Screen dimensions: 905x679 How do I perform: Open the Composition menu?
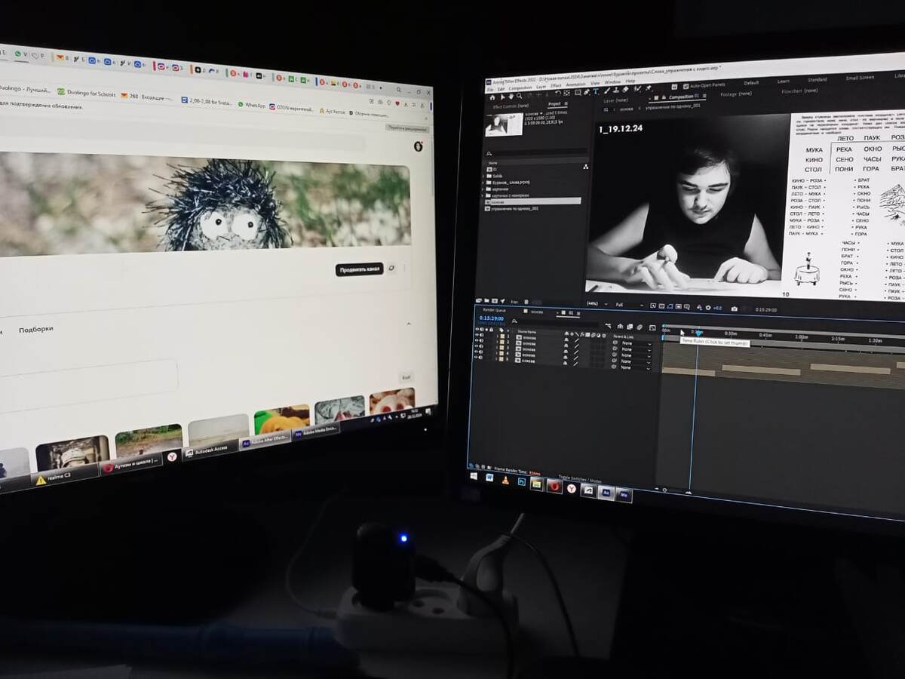pyautogui.click(x=520, y=88)
